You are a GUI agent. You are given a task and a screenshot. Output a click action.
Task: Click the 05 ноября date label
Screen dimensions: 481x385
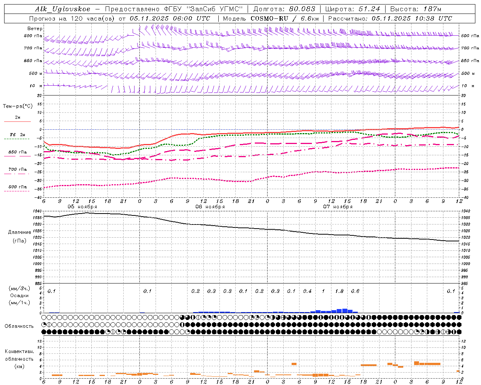(x=82, y=207)
